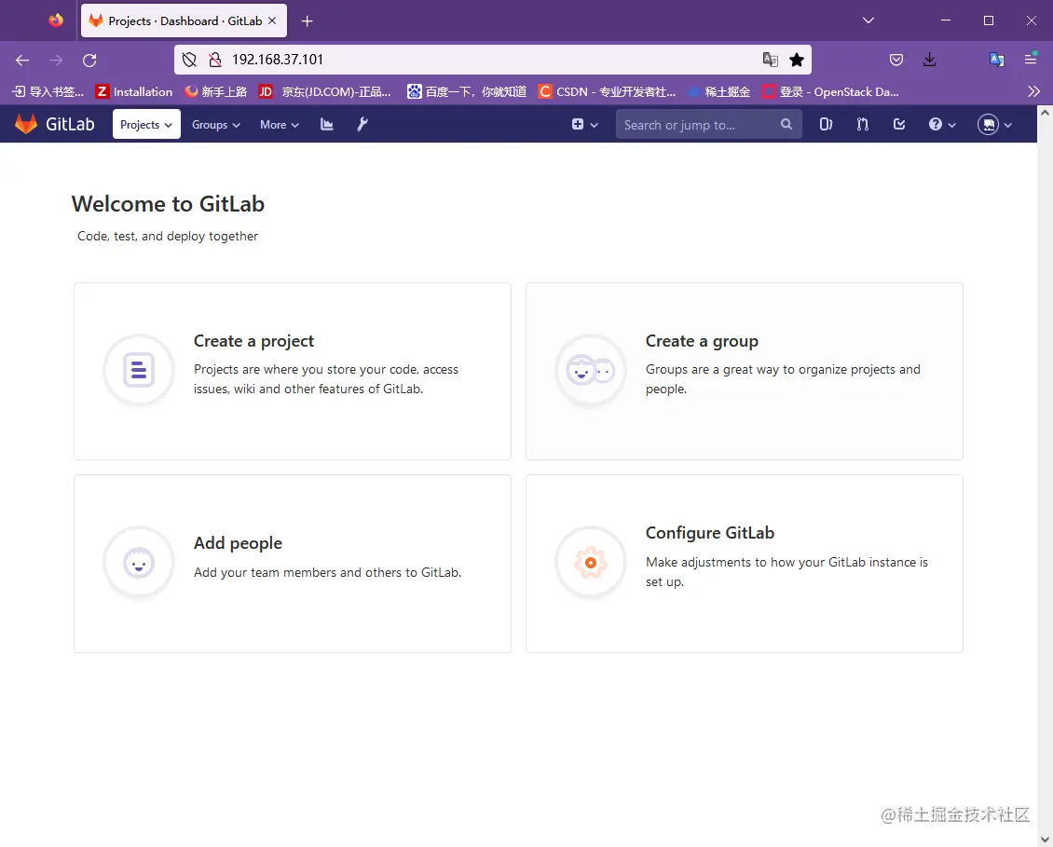The width and height of the screenshot is (1053, 847).
Task: Open Merge requests icon in navbar
Action: 863,124
